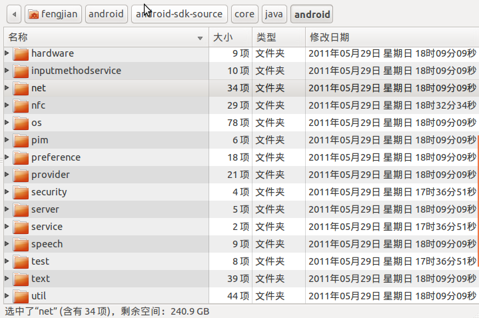Sort files by 大小 column header
This screenshot has width=479, height=318.
(230, 37)
